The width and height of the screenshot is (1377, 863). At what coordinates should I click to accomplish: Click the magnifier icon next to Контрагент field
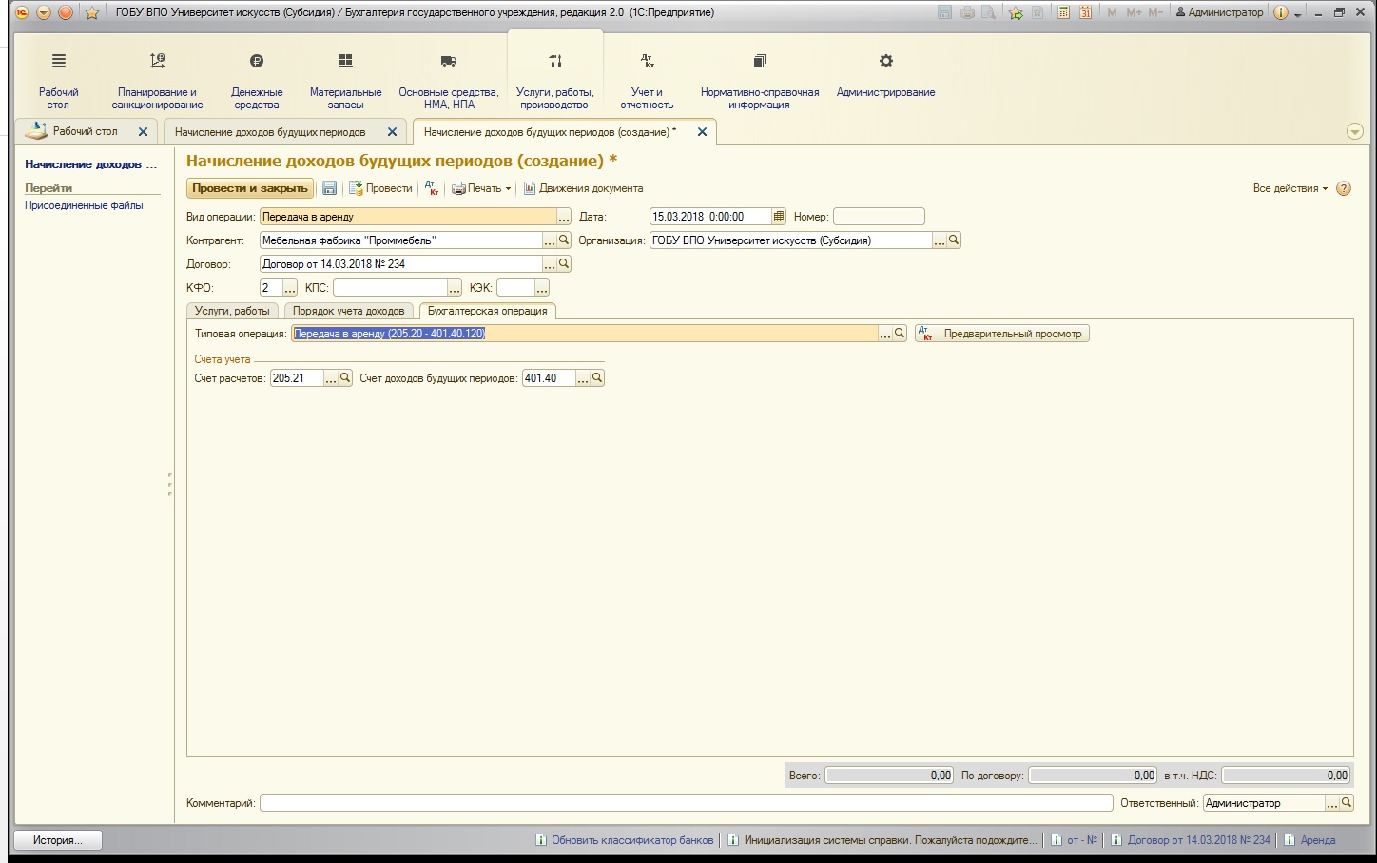point(564,240)
